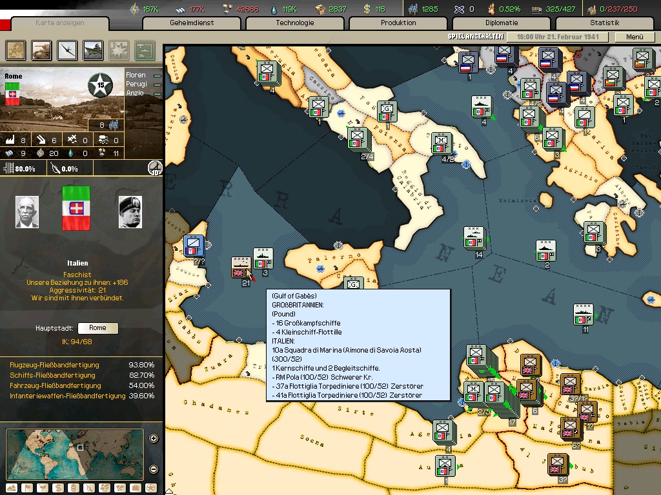Open the Statistik tab

tap(604, 23)
